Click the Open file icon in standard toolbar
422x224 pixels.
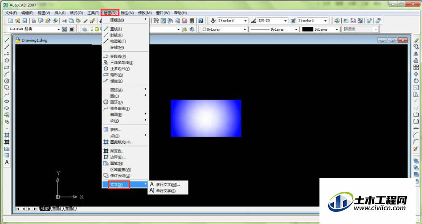click(x=17, y=21)
